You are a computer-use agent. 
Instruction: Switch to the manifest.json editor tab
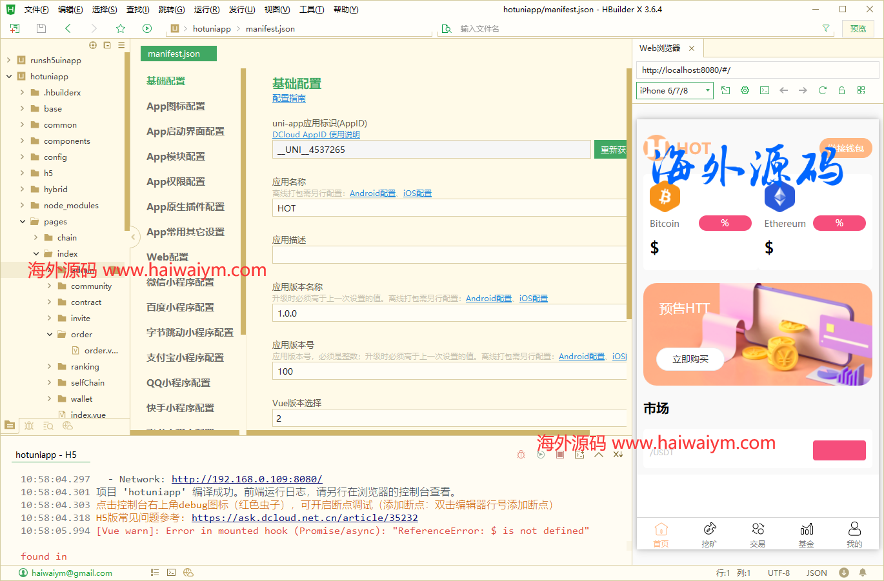[178, 54]
